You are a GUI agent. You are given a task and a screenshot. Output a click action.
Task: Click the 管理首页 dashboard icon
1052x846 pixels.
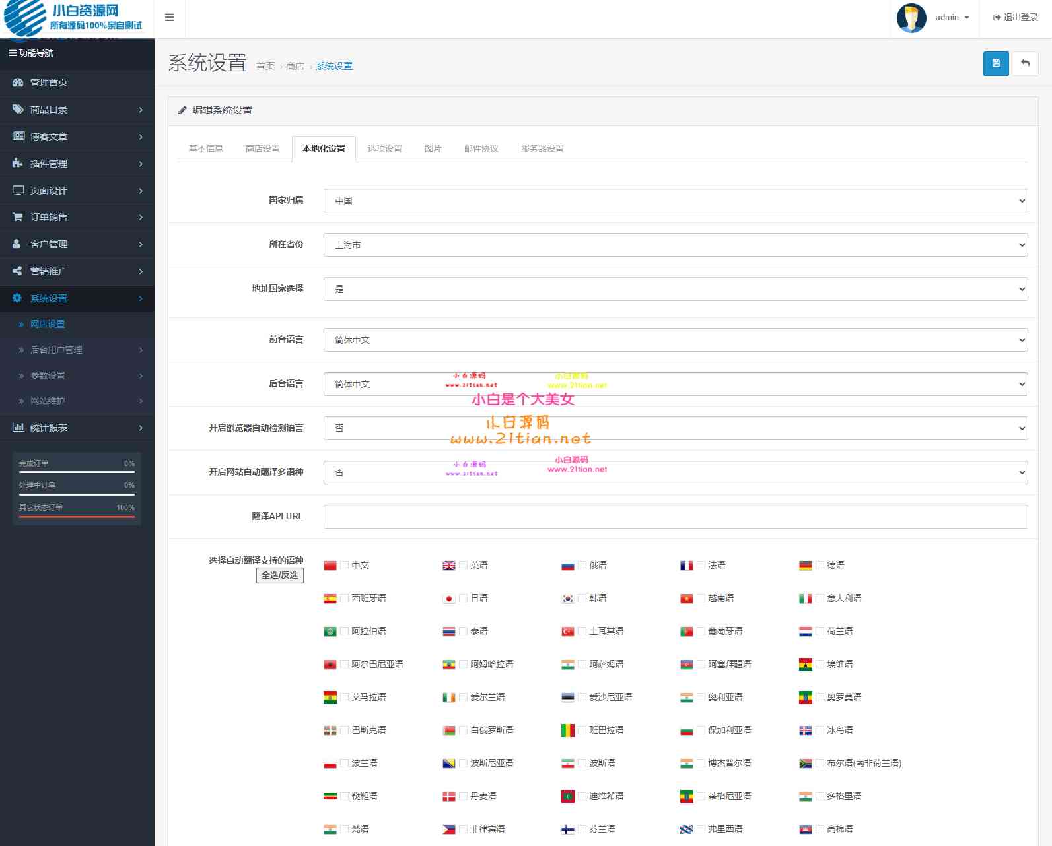coord(18,82)
